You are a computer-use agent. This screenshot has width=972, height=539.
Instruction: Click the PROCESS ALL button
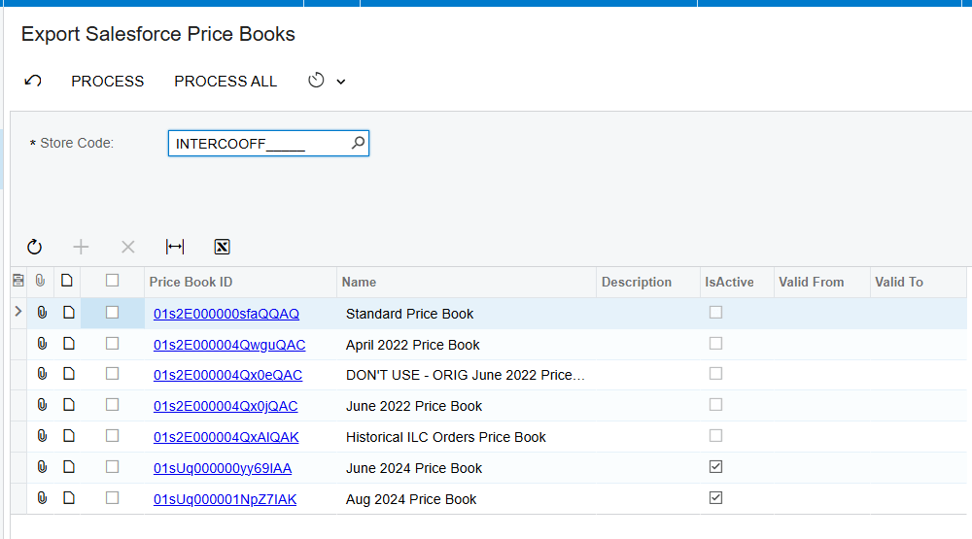[x=226, y=82]
